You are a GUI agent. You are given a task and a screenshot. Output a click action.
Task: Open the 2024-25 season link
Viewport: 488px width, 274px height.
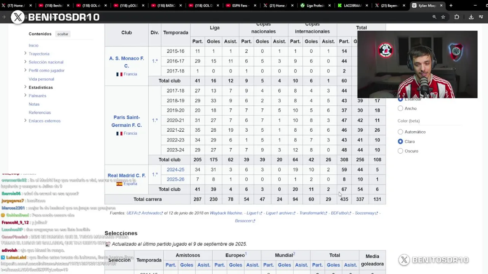(x=175, y=170)
